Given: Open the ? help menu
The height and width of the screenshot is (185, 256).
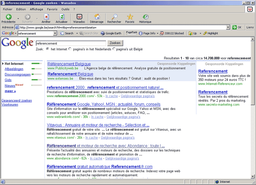Looking at the screenshot, I should click(74, 9).
